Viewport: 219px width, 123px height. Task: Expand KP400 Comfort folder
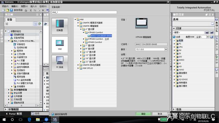[83, 42]
